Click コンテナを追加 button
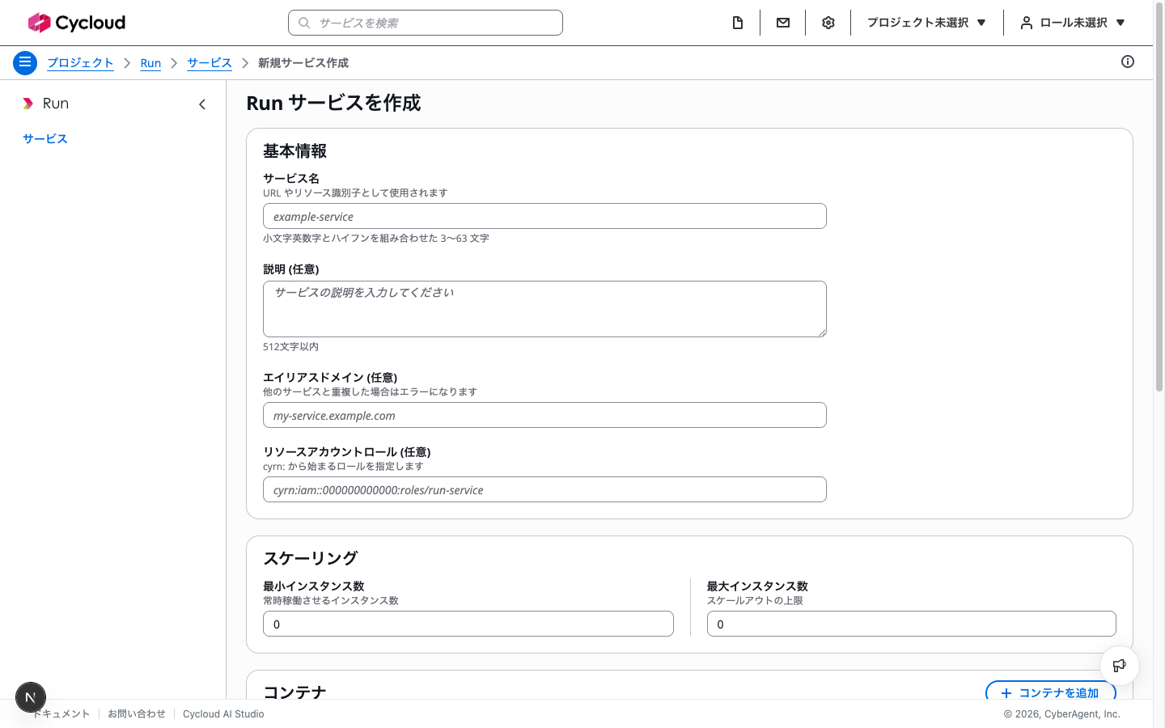 (1051, 692)
